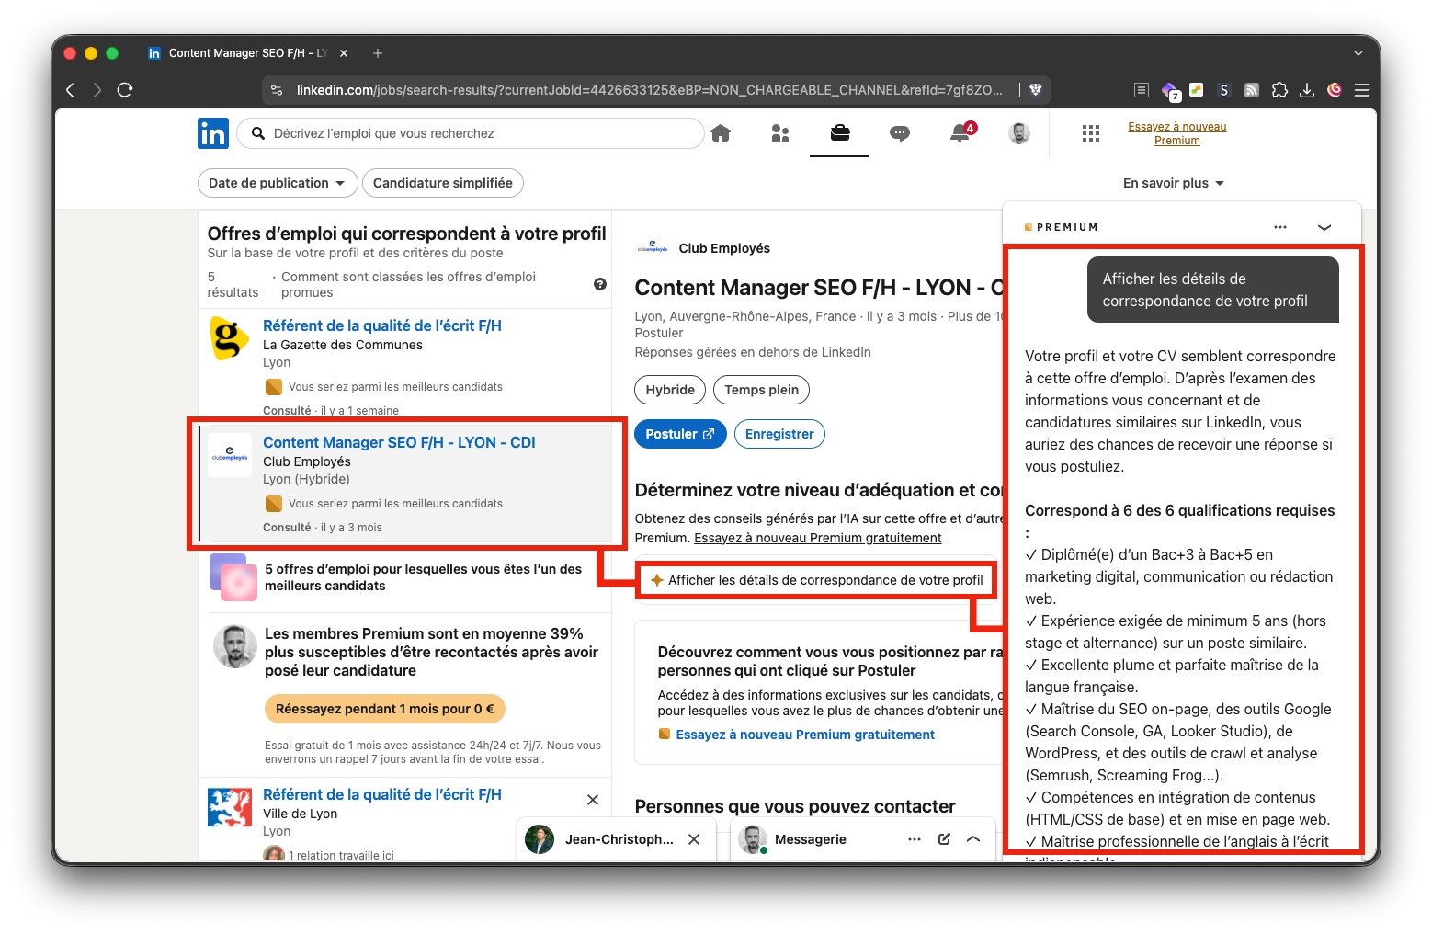Image resolution: width=1432 pixels, height=934 pixels.
Task: Click the Brave Shields lion icon
Action: 1036,90
